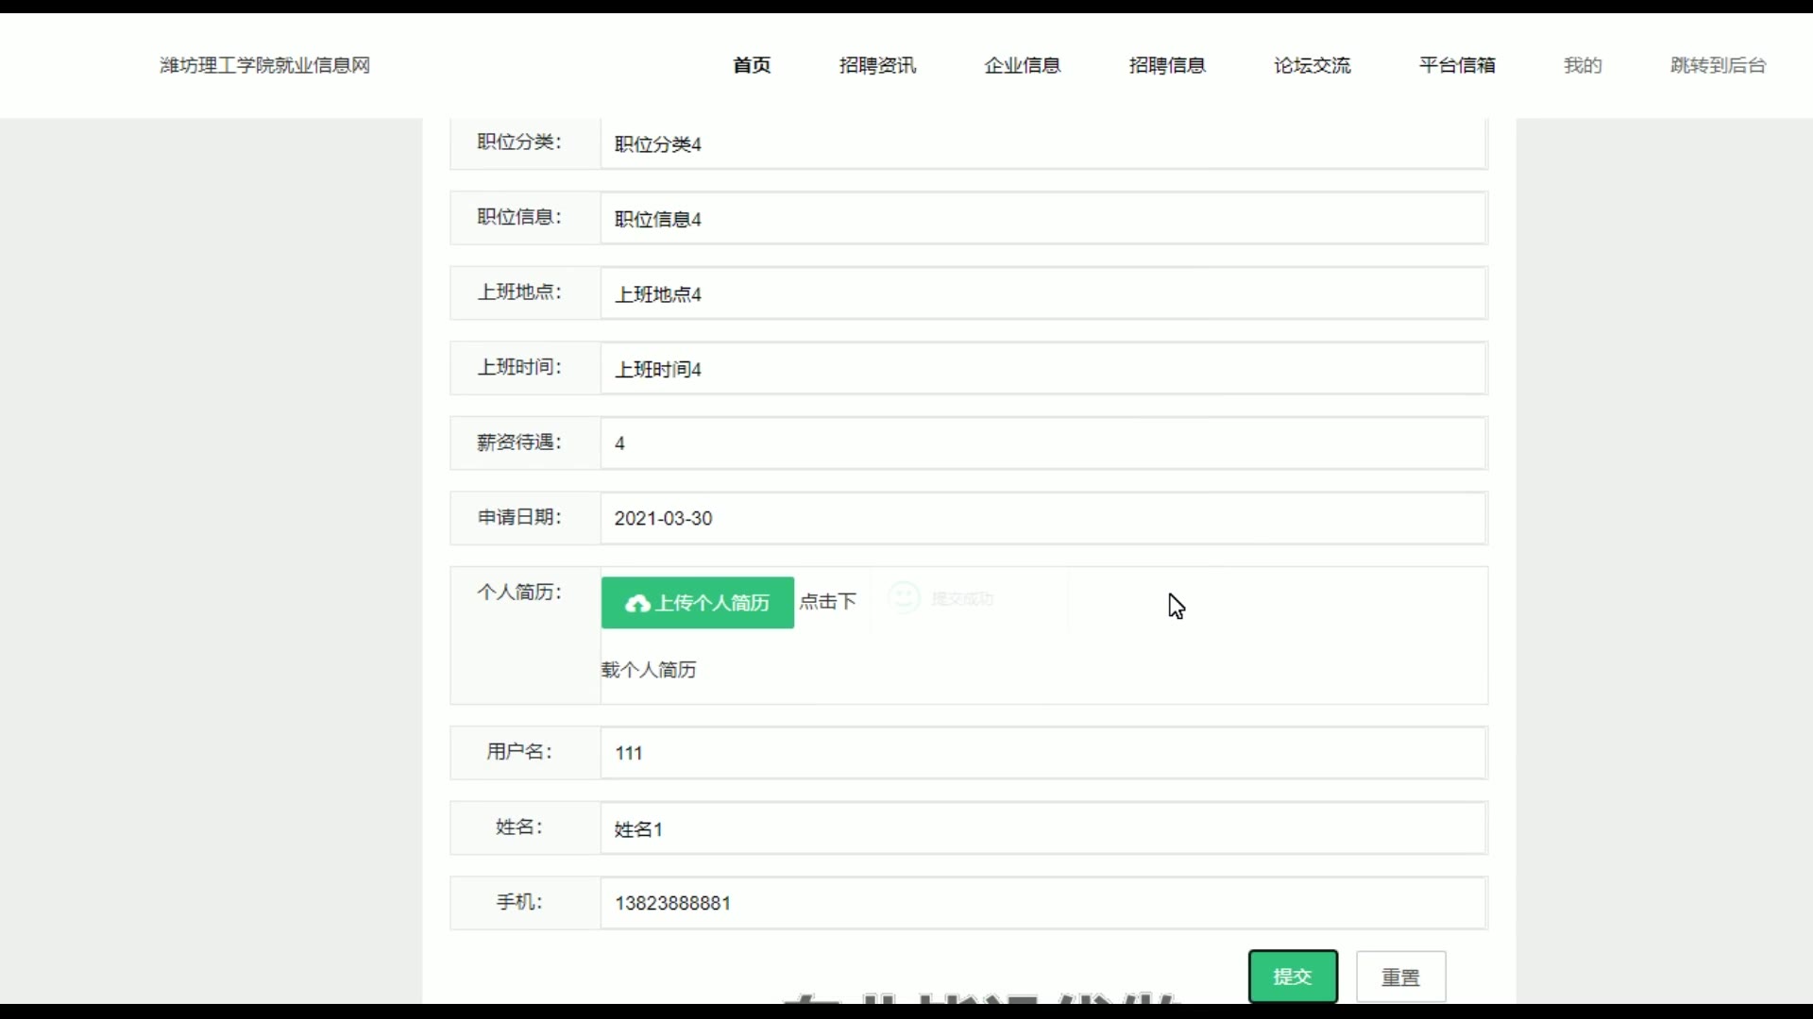This screenshot has width=1813, height=1019.
Task: Click the 上传个人简历 upload button
Action: (x=697, y=603)
